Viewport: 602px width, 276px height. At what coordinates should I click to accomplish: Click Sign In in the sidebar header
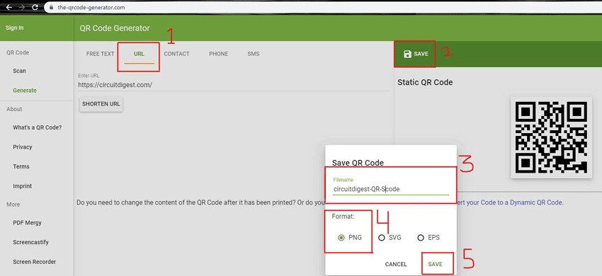tap(15, 28)
